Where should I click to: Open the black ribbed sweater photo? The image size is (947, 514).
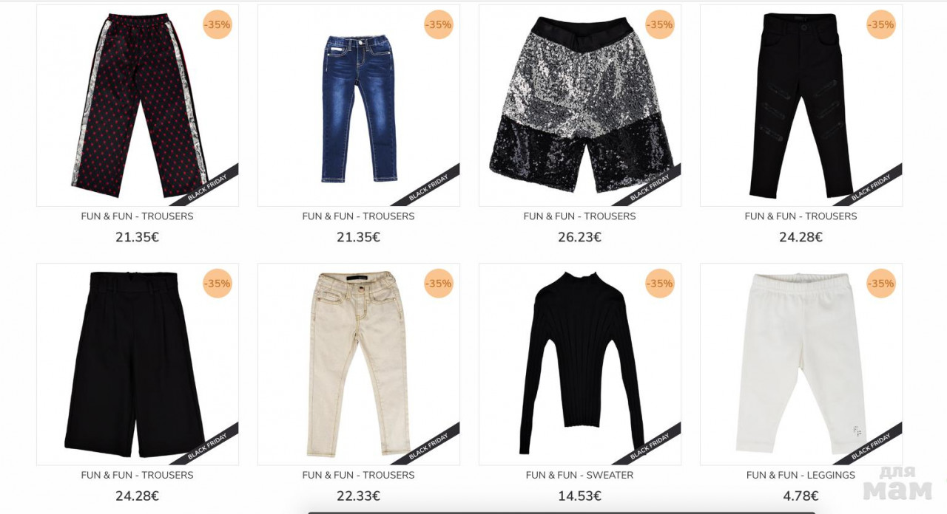click(x=580, y=364)
